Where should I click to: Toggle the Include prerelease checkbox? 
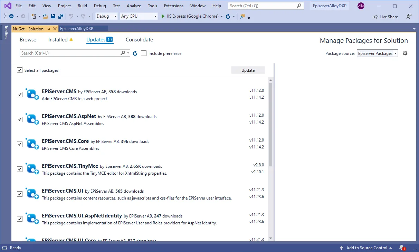144,53
